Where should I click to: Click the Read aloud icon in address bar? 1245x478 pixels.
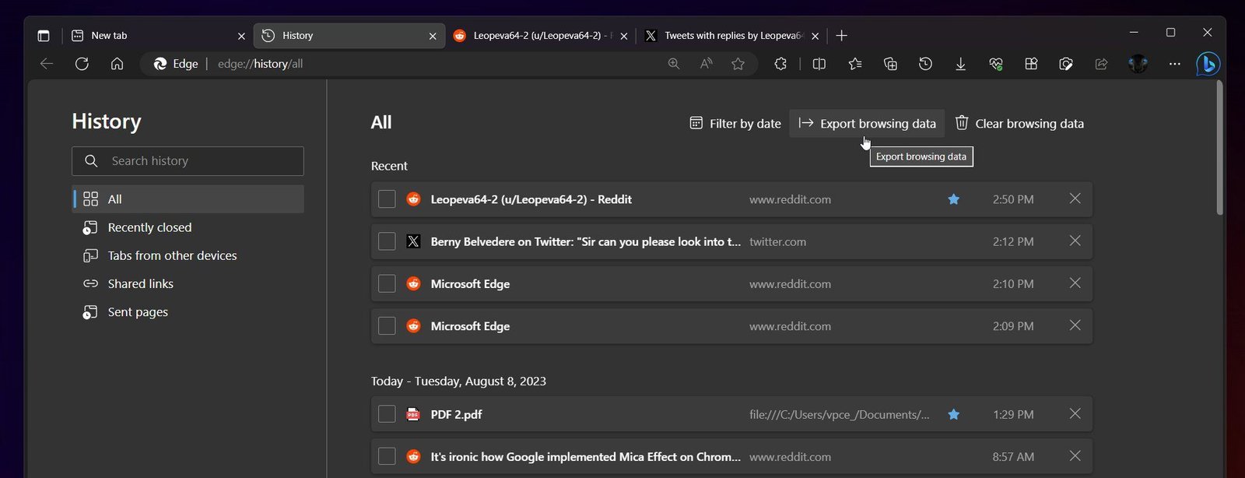706,64
